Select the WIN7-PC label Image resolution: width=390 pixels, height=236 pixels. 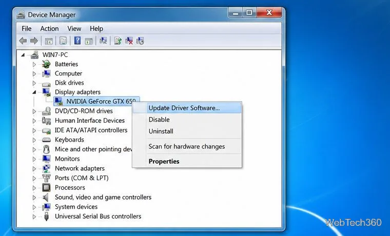click(x=55, y=55)
